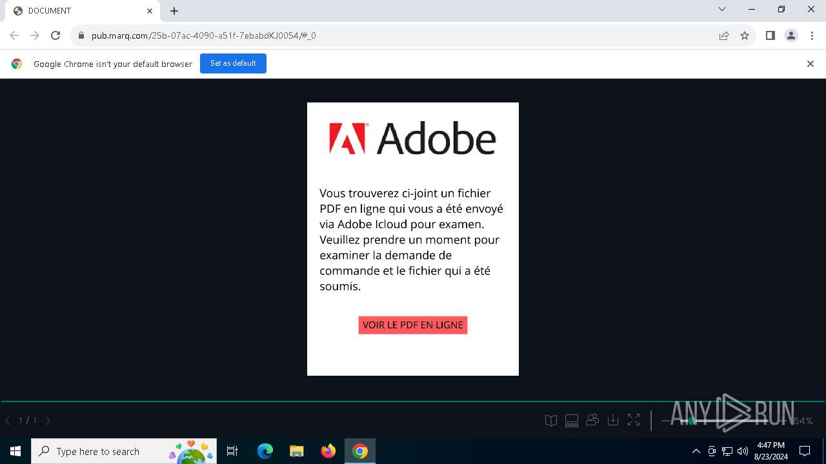Open Chrome three-dot menu

pos(811,35)
